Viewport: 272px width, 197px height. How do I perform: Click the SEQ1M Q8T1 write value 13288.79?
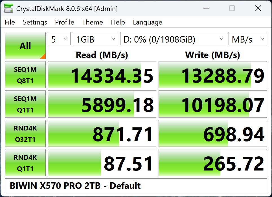pos(213,75)
